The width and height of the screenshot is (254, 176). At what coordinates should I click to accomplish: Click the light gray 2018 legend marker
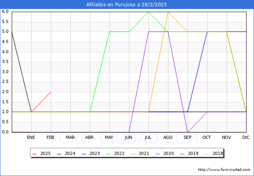click(x=207, y=154)
